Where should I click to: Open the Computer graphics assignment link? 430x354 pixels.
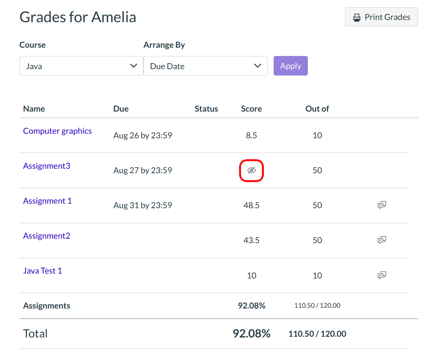coord(58,131)
